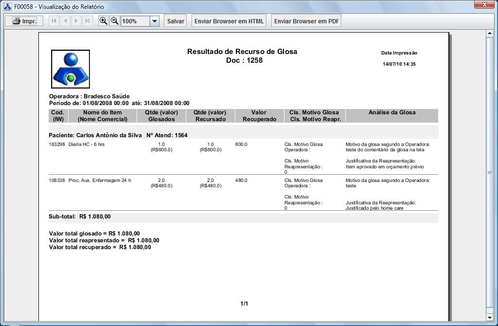Click 'Qtde (valor) Recursado' column header
Screen dimensions: 498x326
pyautogui.click(x=210, y=116)
